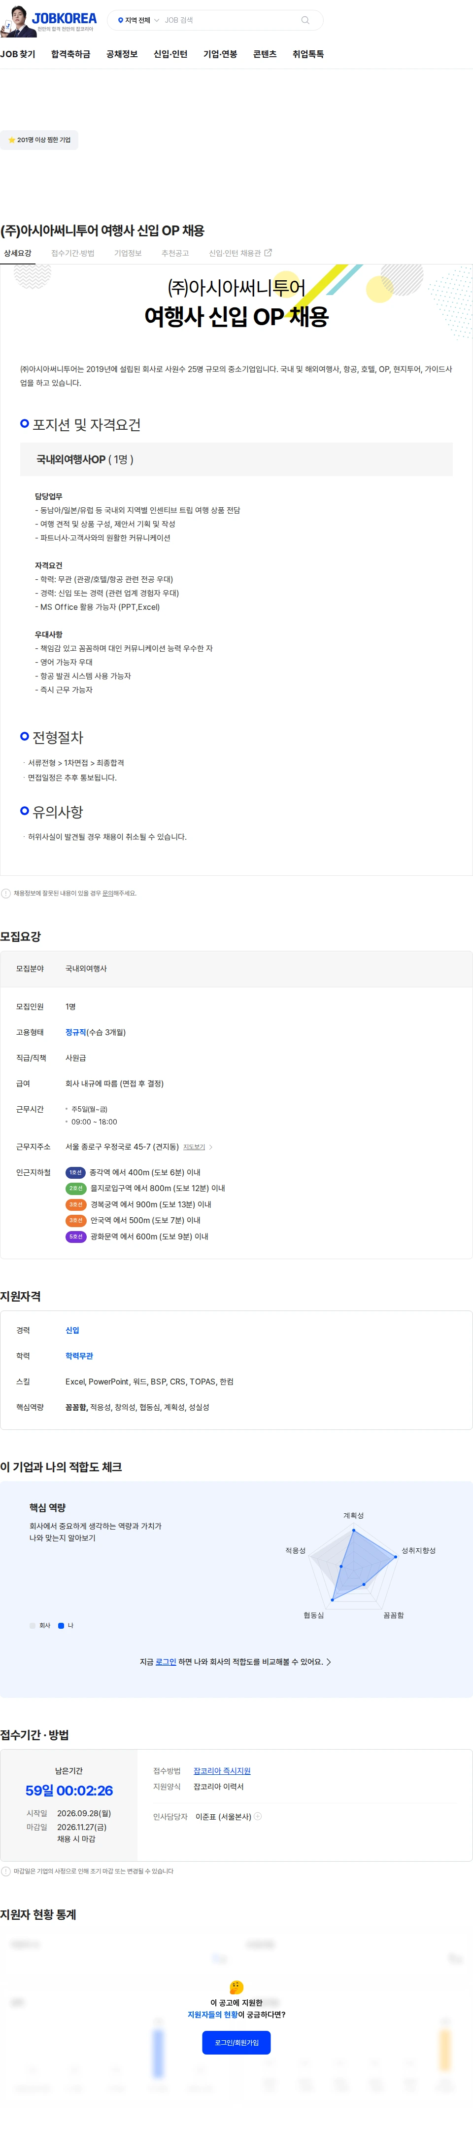473x2133 pixels.
Task: Click the 문의 link under the posting
Action: tap(107, 894)
